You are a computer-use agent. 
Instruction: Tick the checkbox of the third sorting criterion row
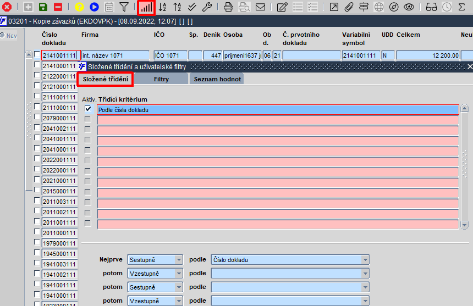click(88, 130)
